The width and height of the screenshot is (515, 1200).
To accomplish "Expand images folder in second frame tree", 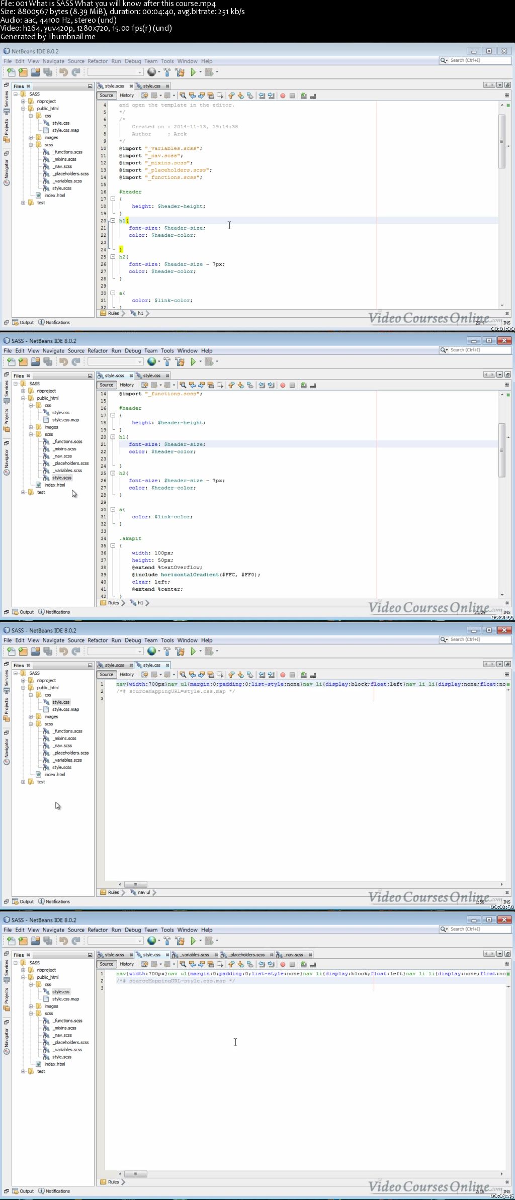I will coord(31,427).
